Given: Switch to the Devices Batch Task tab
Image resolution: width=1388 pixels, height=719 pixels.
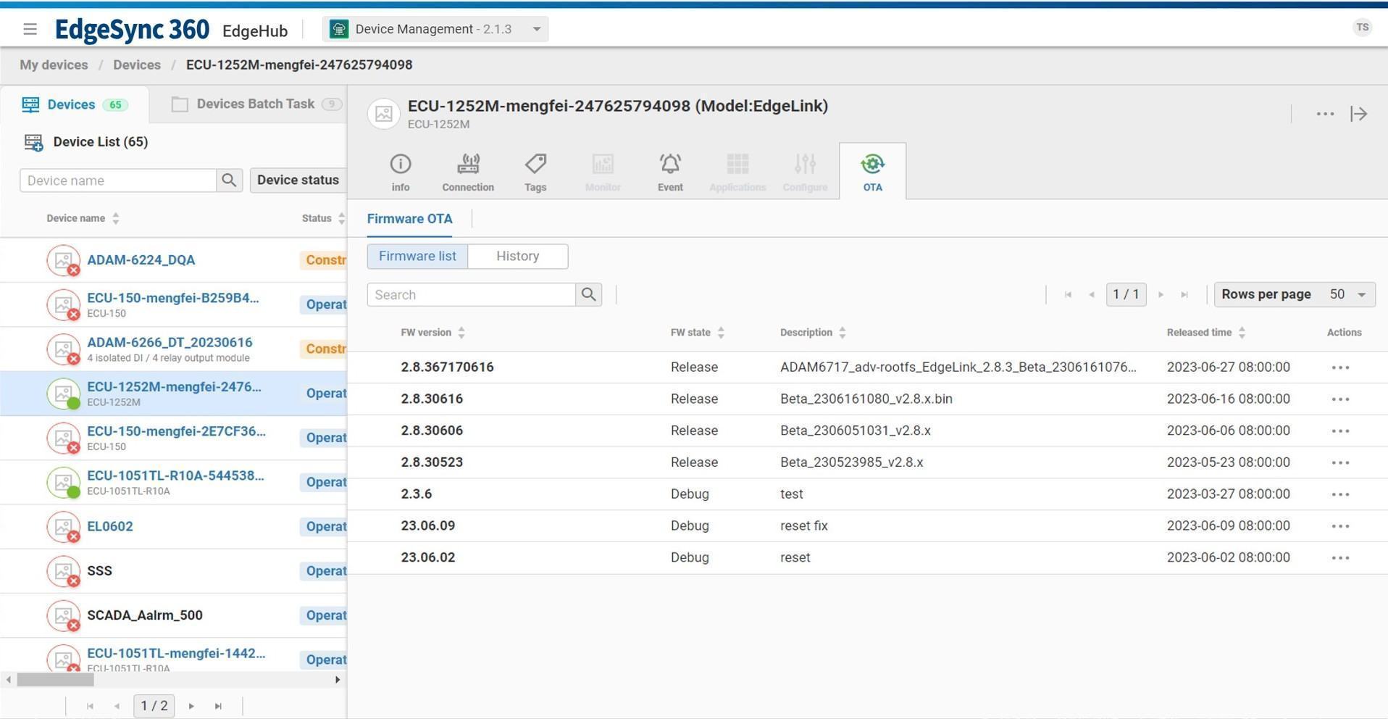Looking at the screenshot, I should (255, 104).
